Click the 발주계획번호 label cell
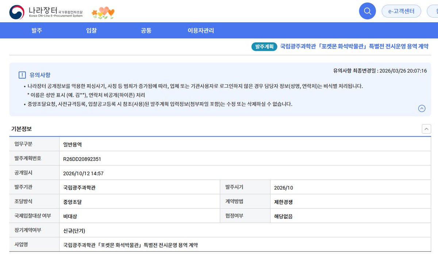 click(34, 158)
